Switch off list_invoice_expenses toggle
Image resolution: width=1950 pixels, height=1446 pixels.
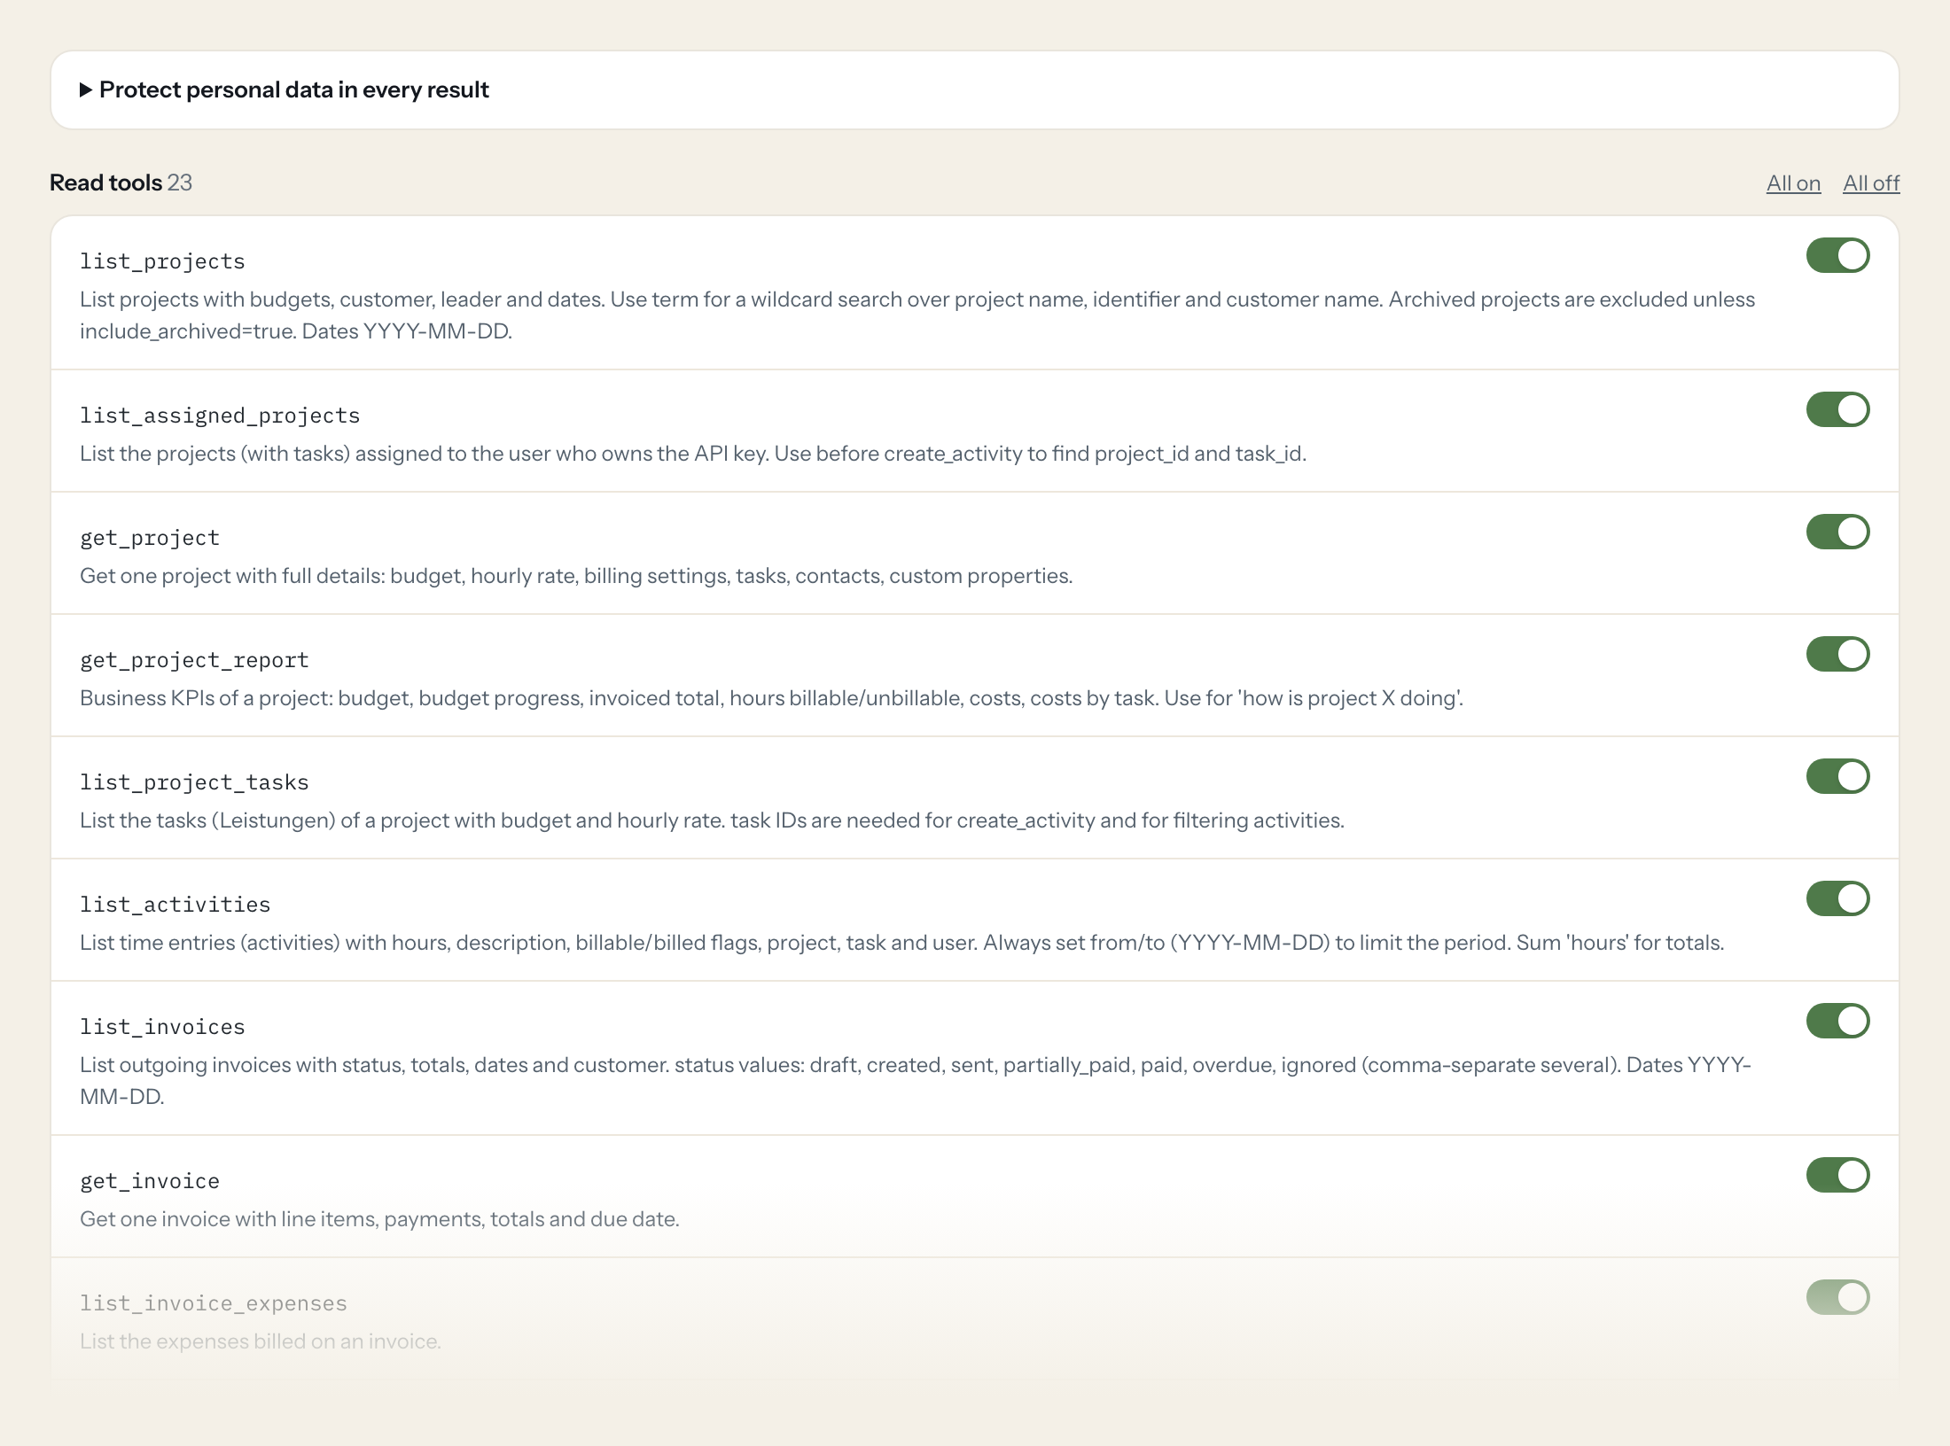coord(1837,1297)
